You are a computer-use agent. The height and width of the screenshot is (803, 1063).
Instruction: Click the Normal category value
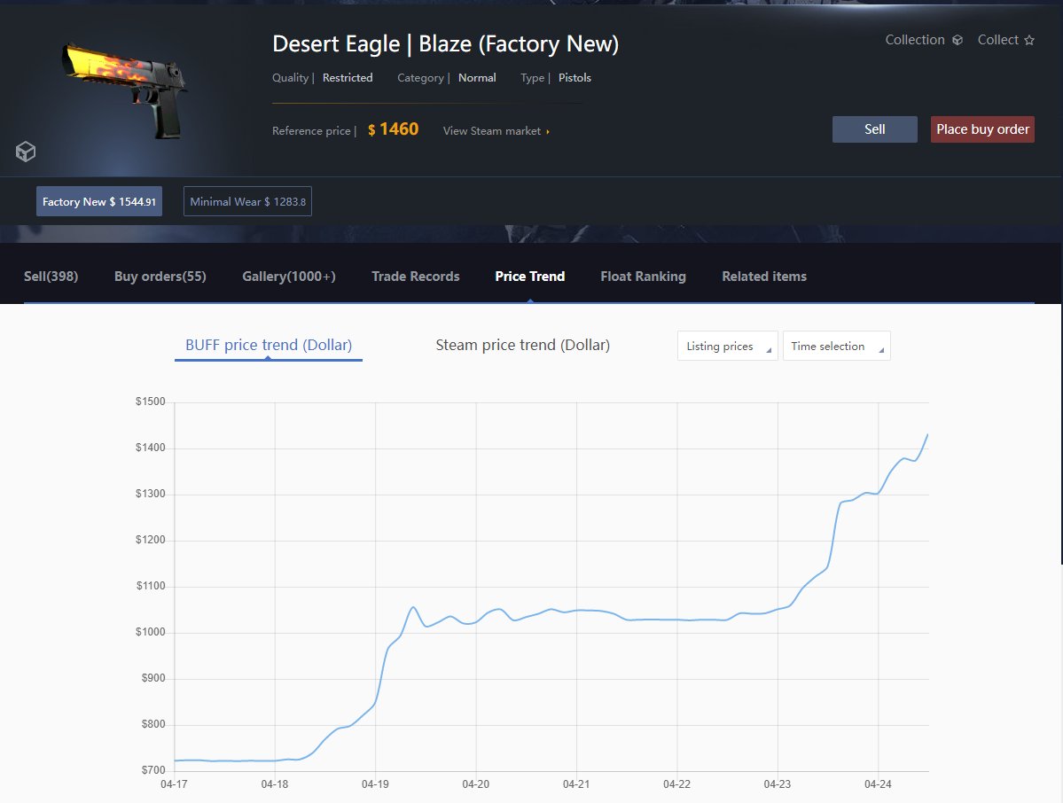pyautogui.click(x=477, y=78)
